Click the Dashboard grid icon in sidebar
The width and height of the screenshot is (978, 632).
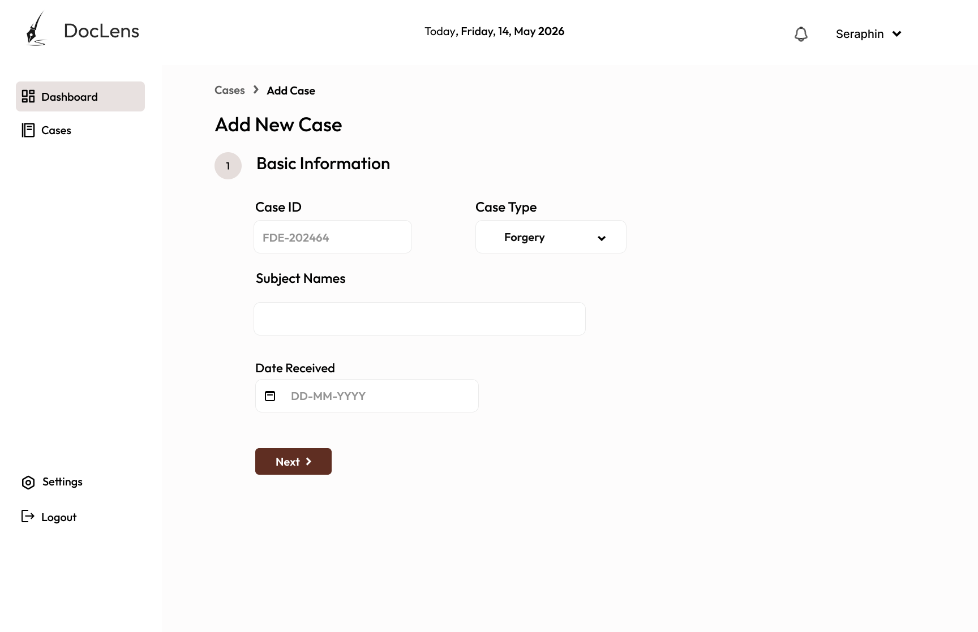click(28, 96)
